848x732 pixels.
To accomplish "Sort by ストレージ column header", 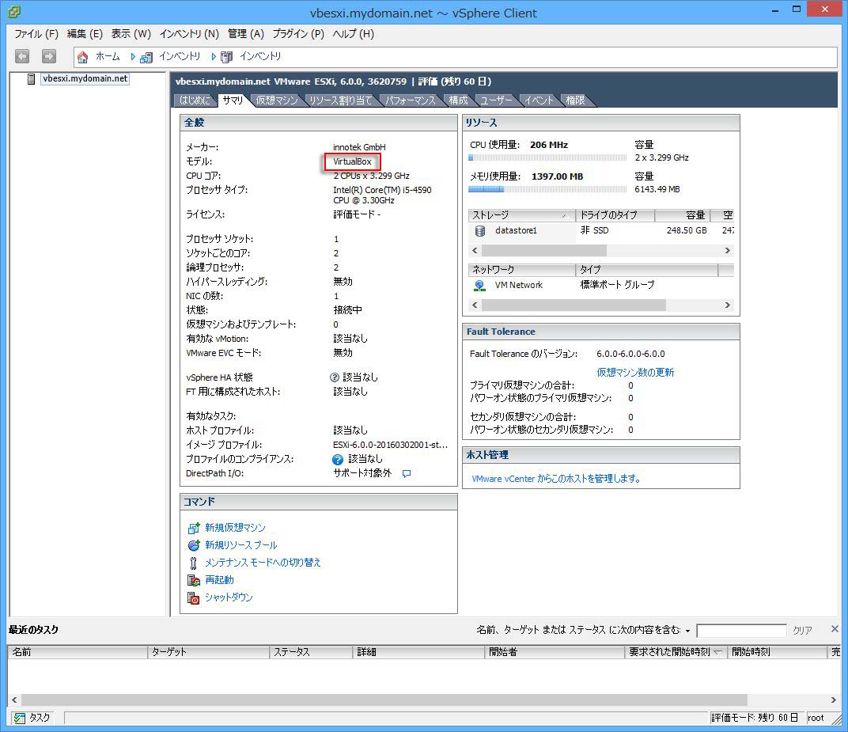I will (x=521, y=215).
